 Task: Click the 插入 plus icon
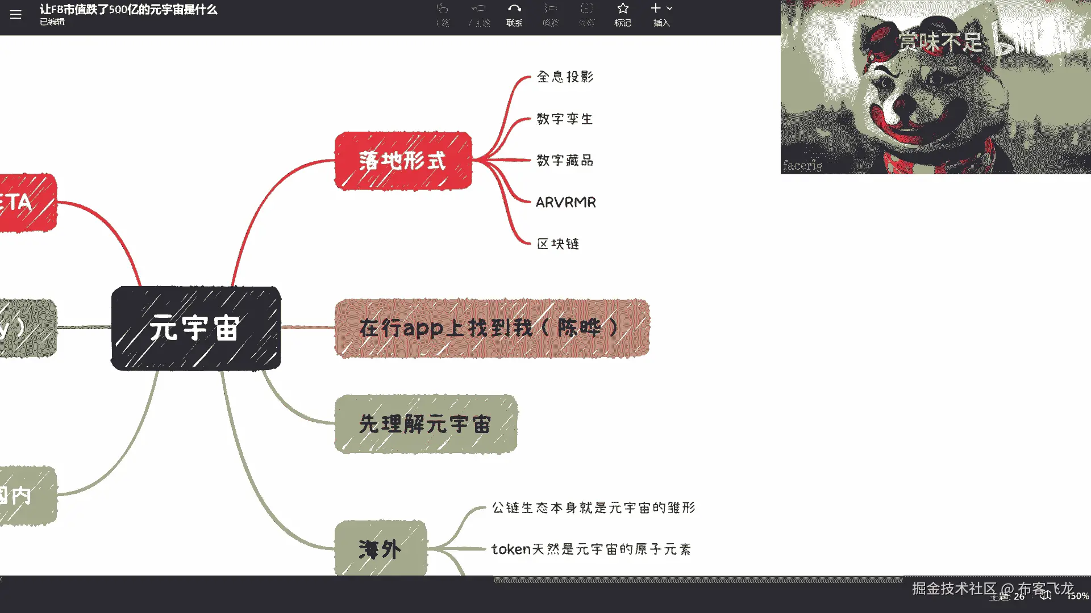(656, 9)
